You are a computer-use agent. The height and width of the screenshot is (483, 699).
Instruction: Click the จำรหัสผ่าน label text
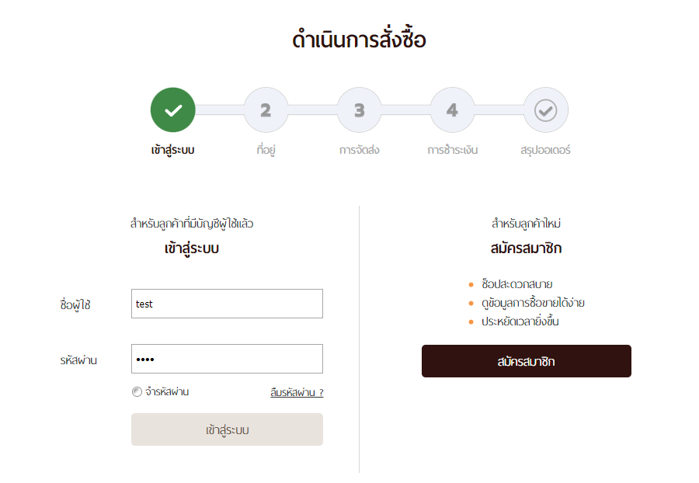(x=167, y=391)
